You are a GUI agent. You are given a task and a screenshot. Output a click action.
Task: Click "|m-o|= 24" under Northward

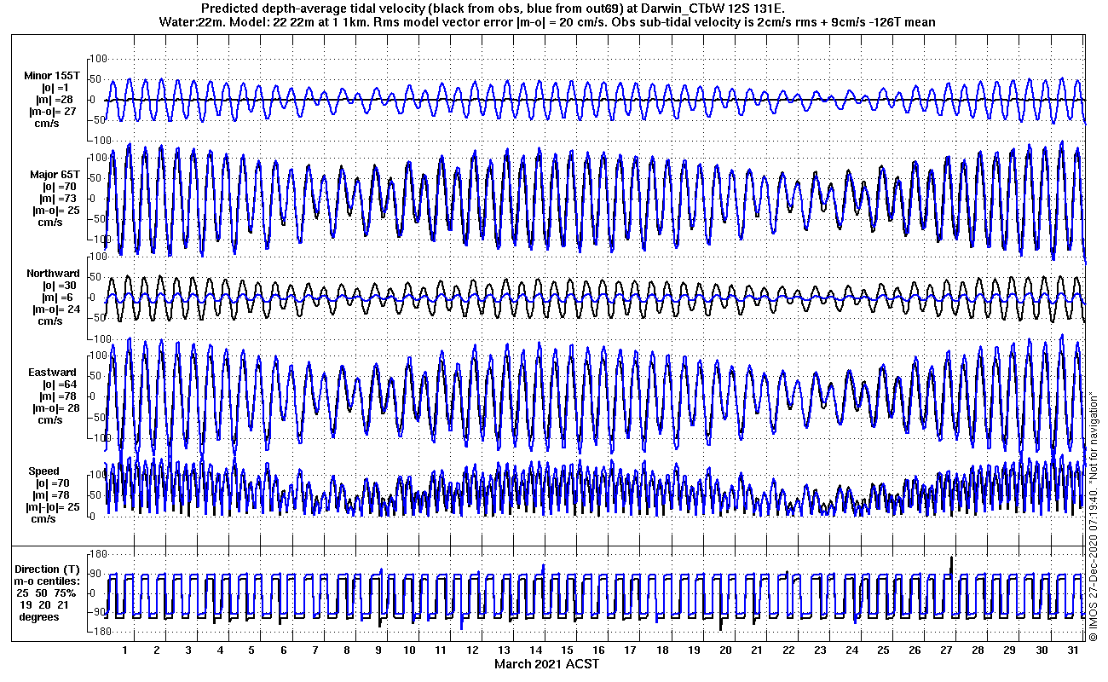point(57,309)
